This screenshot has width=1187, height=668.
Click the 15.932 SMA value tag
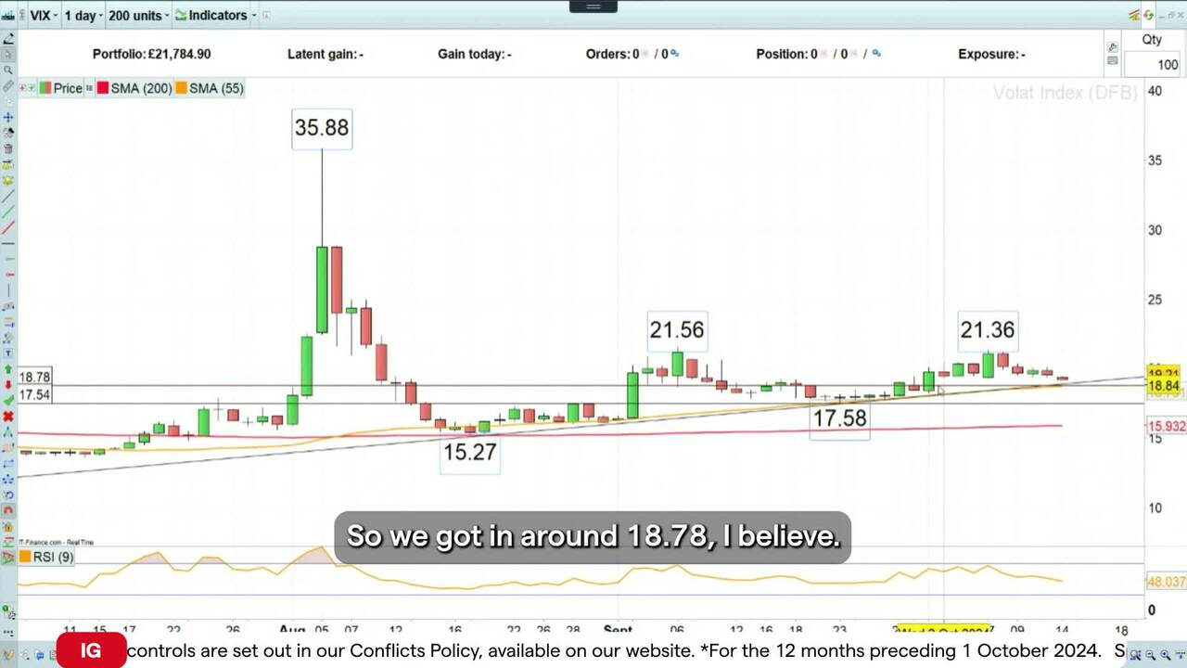tap(1167, 427)
